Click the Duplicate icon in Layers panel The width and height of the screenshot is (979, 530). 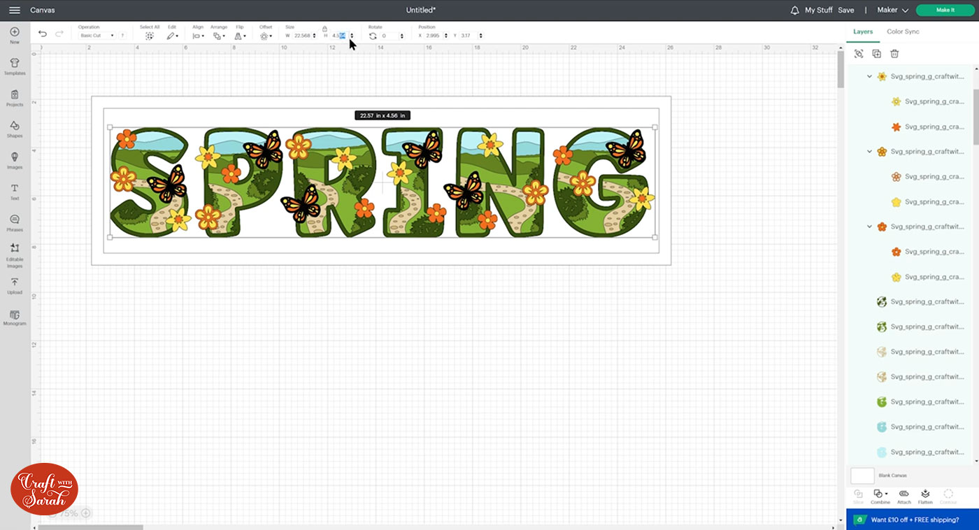(x=877, y=54)
